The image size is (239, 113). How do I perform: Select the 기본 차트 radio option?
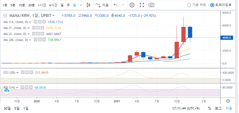(x=197, y=5)
